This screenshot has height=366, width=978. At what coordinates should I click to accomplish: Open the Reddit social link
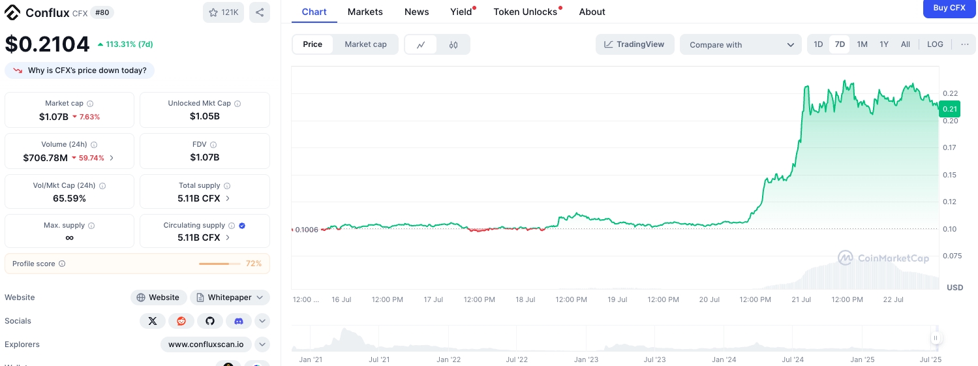181,321
